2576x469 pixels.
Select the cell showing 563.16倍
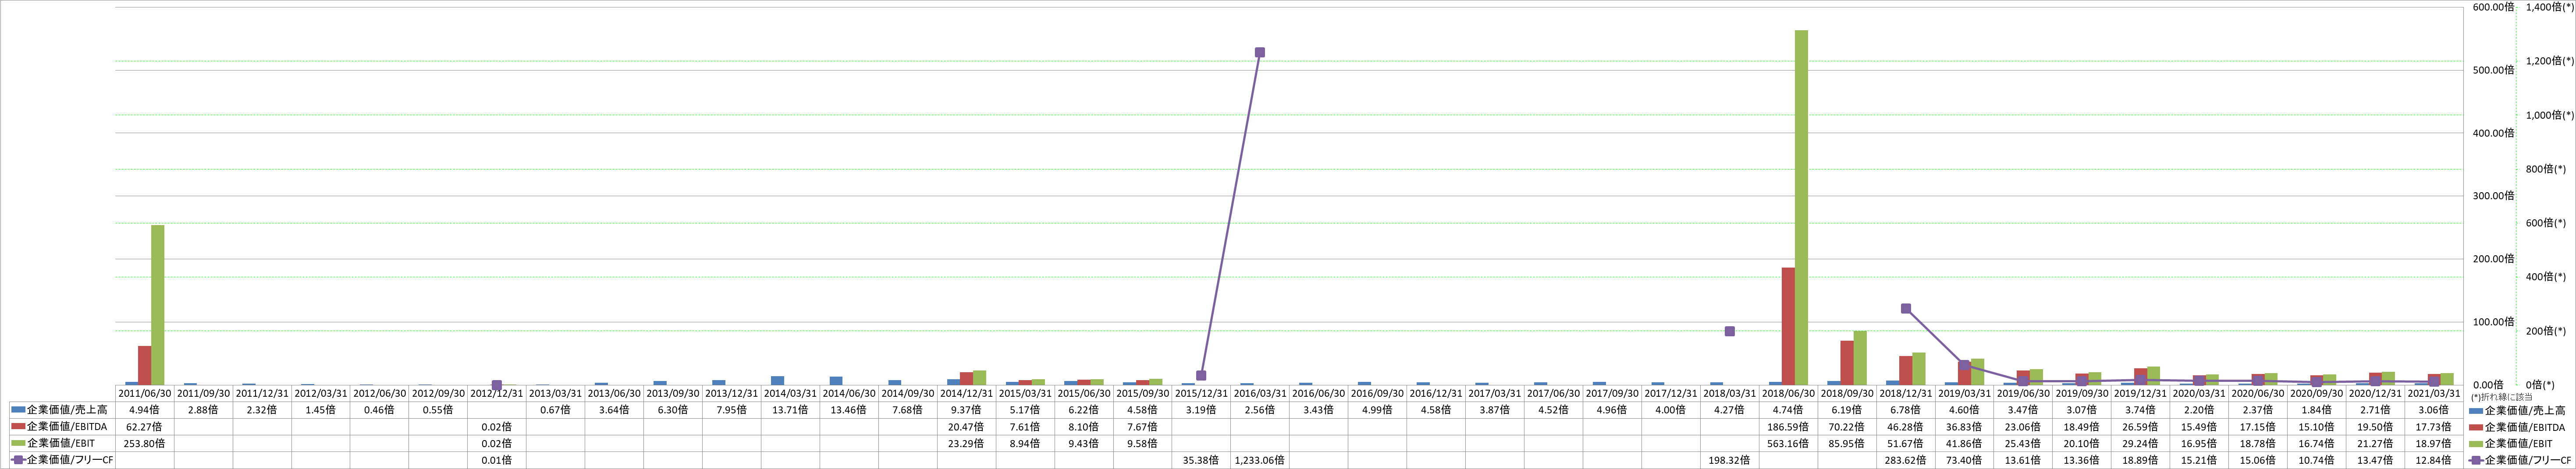coord(1788,443)
